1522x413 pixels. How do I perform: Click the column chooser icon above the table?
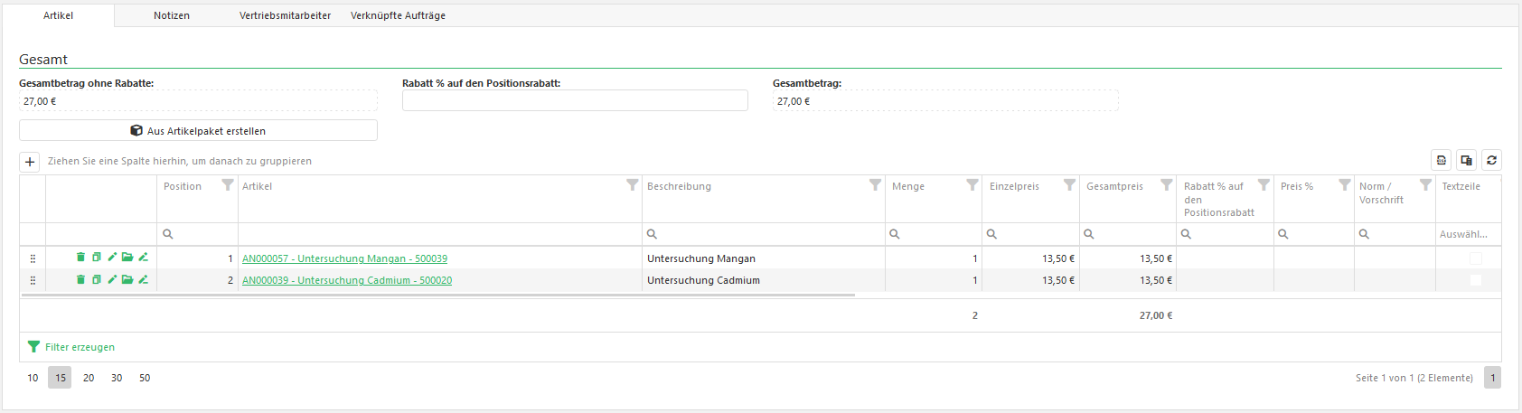tap(1466, 160)
